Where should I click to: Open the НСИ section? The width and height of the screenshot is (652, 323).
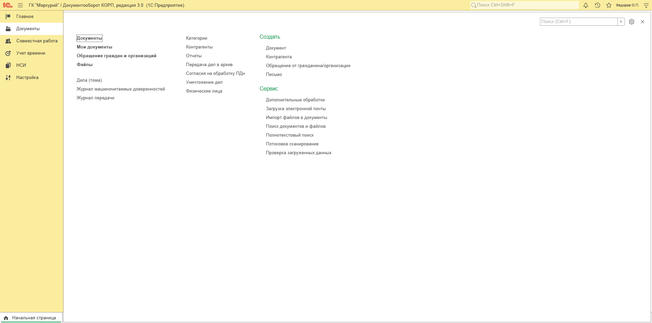(x=32, y=65)
